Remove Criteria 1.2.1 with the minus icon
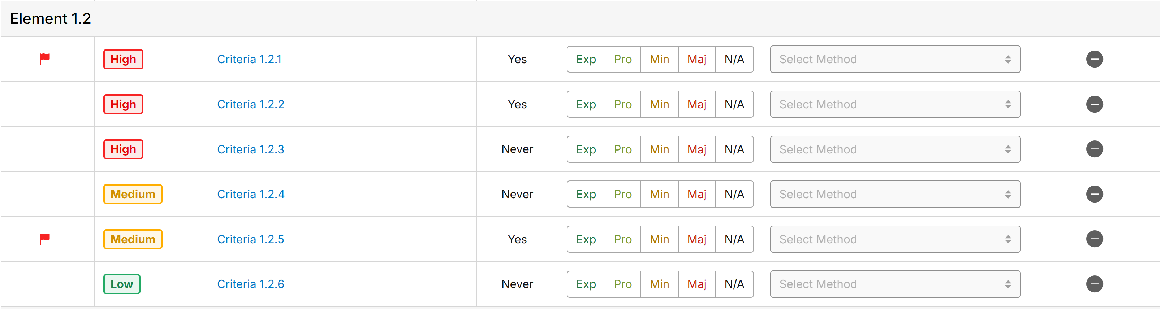1161x309 pixels. pyautogui.click(x=1094, y=59)
